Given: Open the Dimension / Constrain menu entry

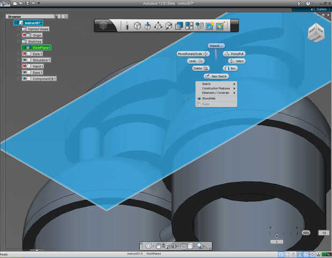Looking at the screenshot, I should 216,93.
